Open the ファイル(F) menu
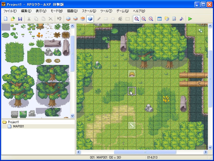The height and width of the screenshot is (161, 214). 10,11
